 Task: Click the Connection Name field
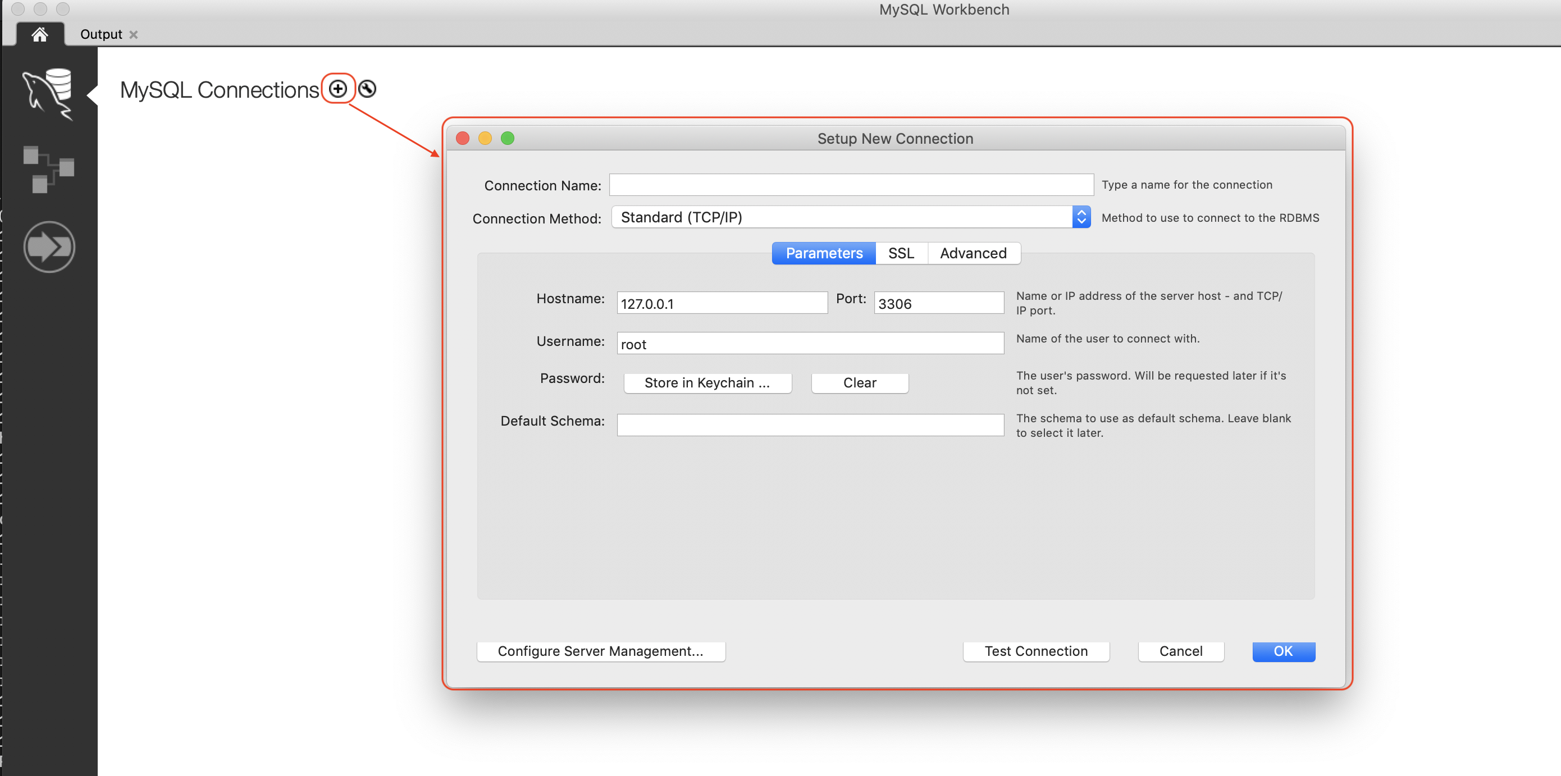[x=851, y=185]
